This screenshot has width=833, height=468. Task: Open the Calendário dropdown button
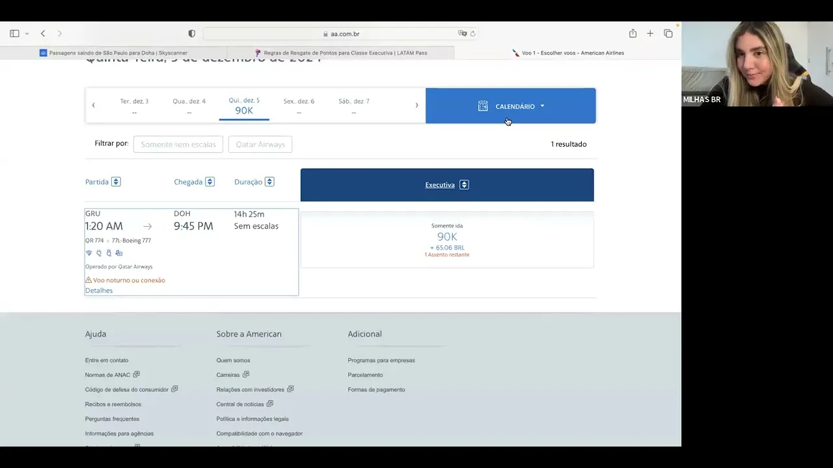point(511,106)
